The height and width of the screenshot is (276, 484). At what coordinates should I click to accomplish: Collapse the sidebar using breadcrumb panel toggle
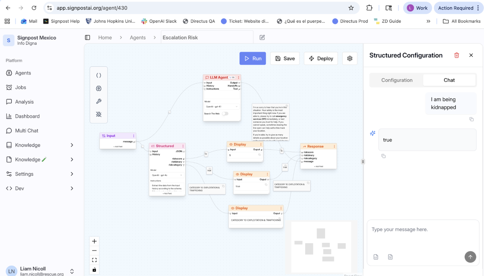tap(87, 37)
